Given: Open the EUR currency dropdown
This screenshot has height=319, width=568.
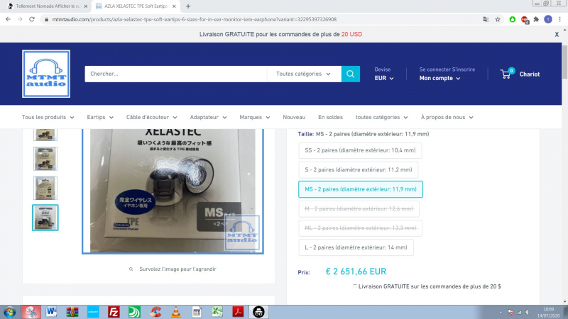Looking at the screenshot, I should (x=383, y=78).
